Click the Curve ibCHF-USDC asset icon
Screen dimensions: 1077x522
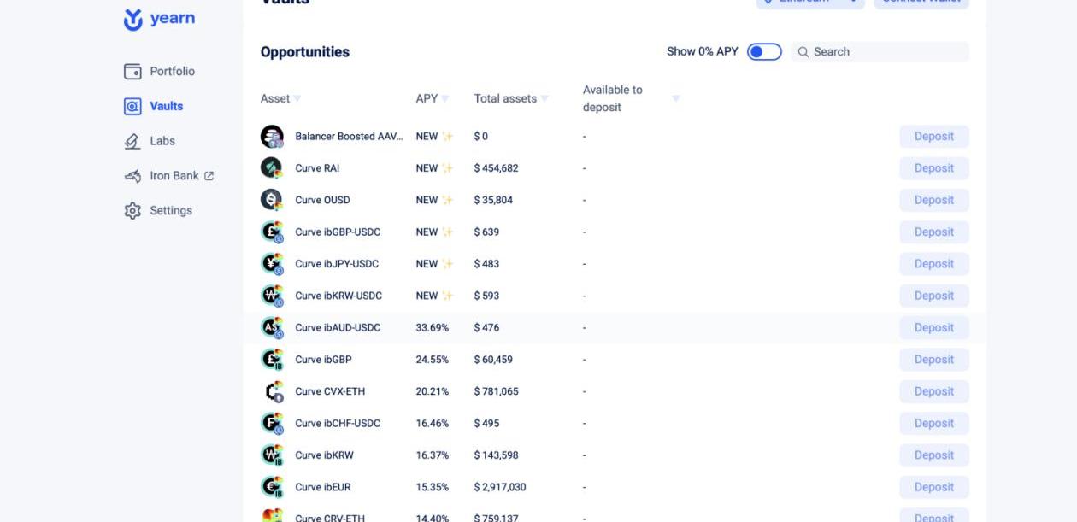click(272, 424)
